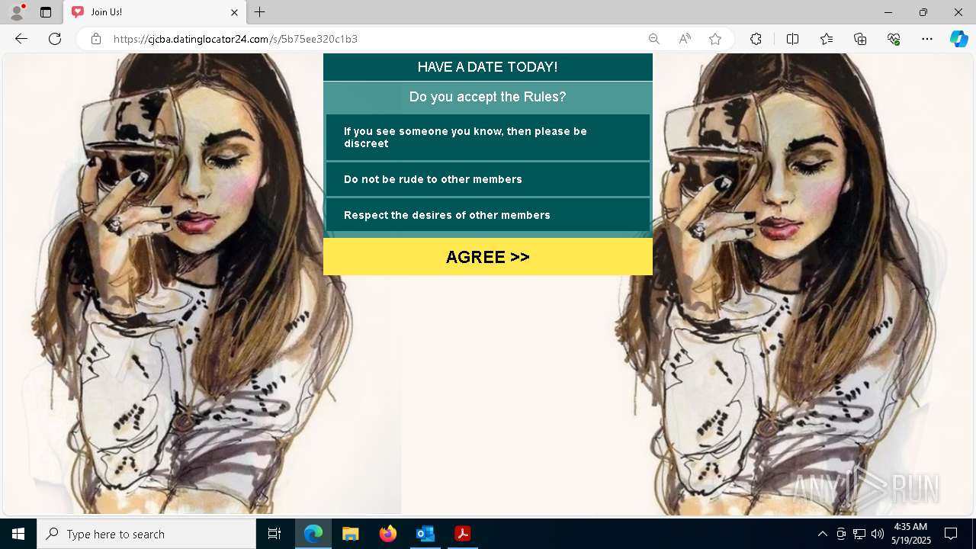Open notification center
Image resolution: width=976 pixels, height=549 pixels.
(x=951, y=534)
